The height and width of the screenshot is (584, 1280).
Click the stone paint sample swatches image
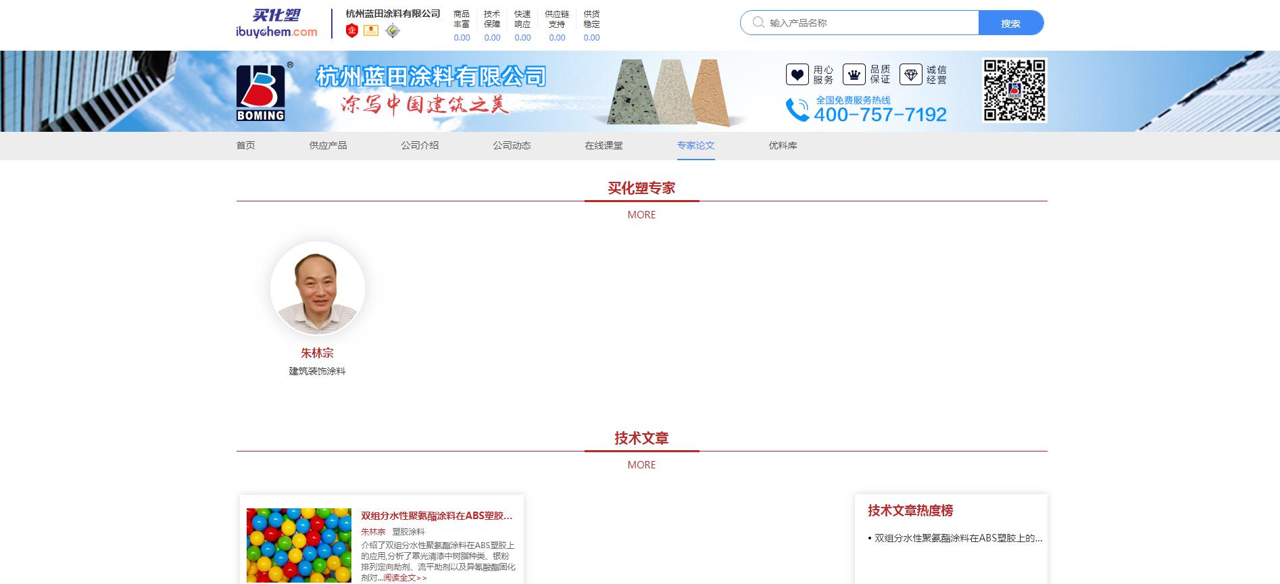coord(668,93)
